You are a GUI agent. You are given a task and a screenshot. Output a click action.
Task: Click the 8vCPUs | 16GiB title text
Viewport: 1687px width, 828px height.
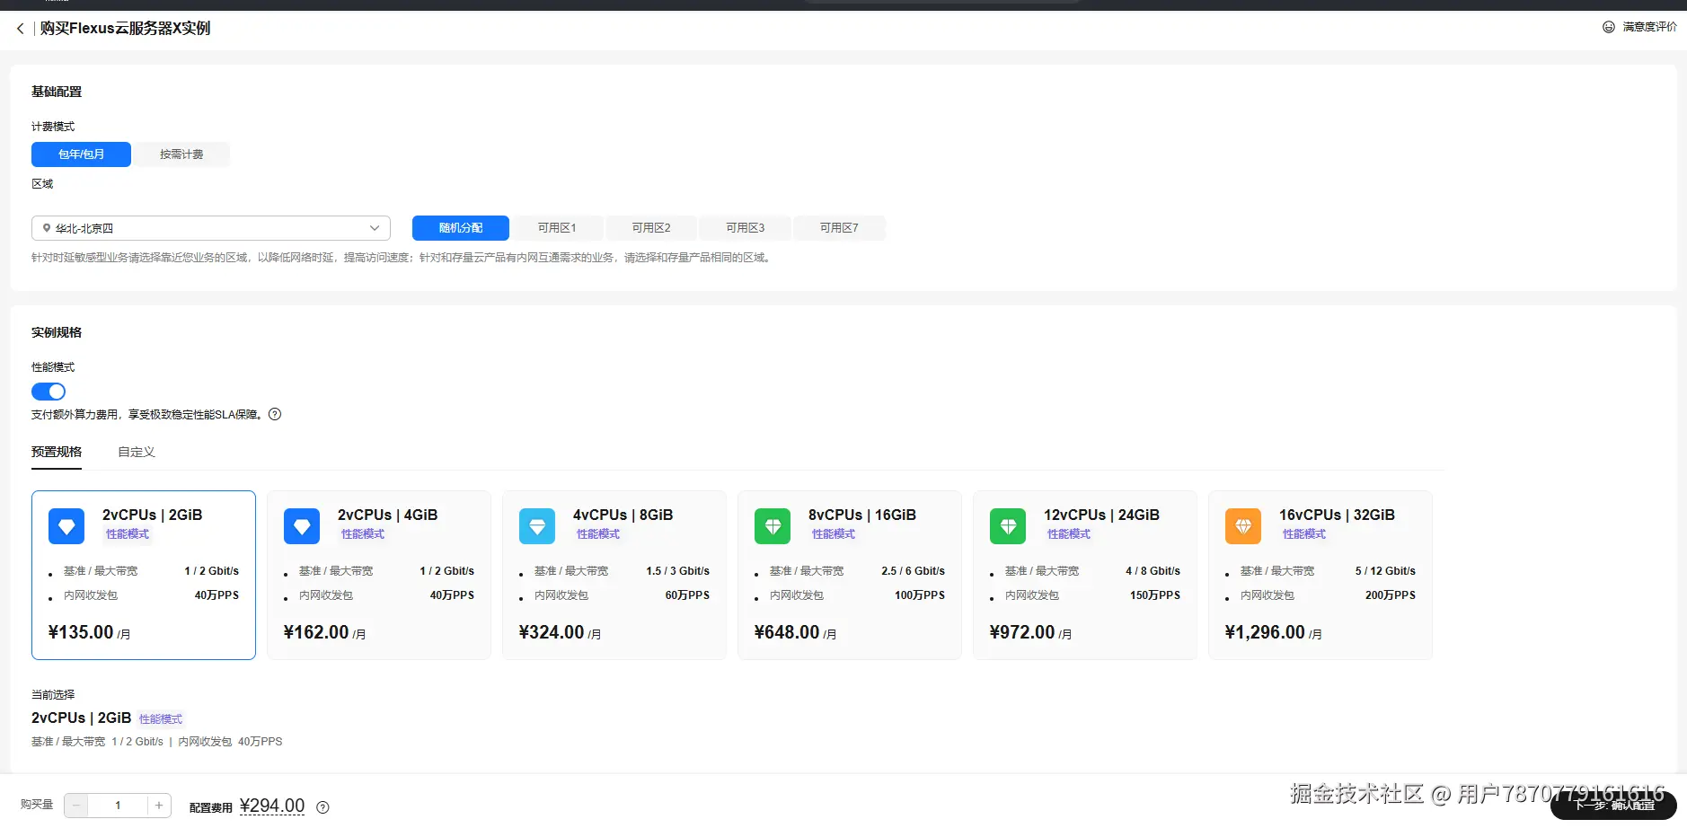click(862, 515)
